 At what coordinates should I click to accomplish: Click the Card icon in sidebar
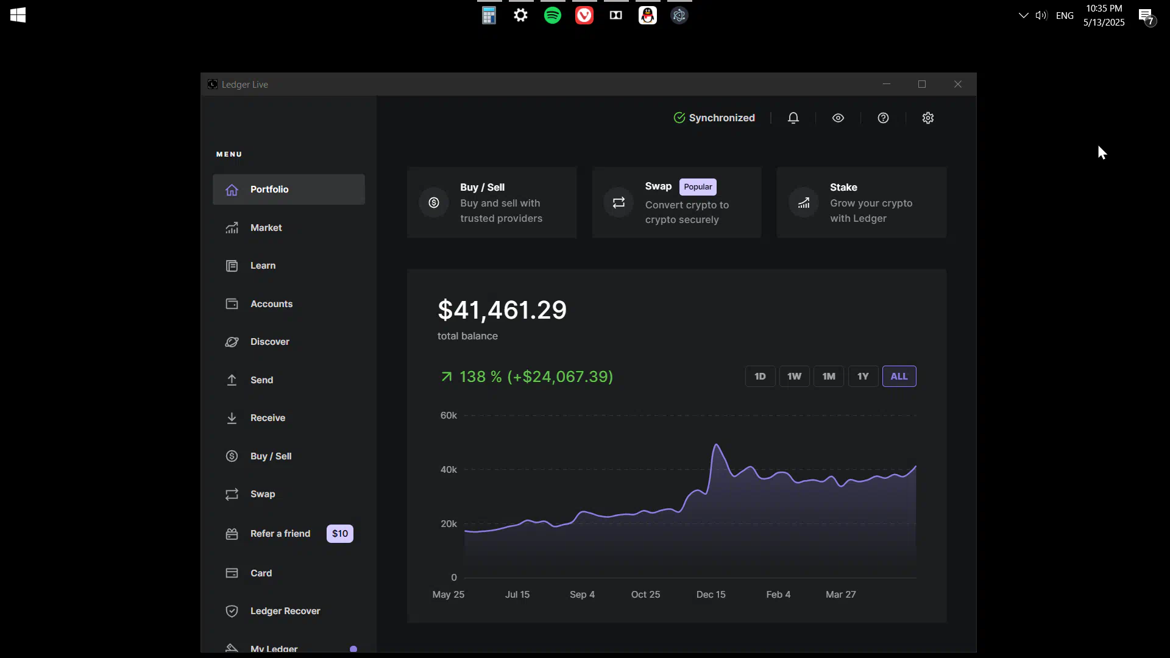tap(232, 573)
